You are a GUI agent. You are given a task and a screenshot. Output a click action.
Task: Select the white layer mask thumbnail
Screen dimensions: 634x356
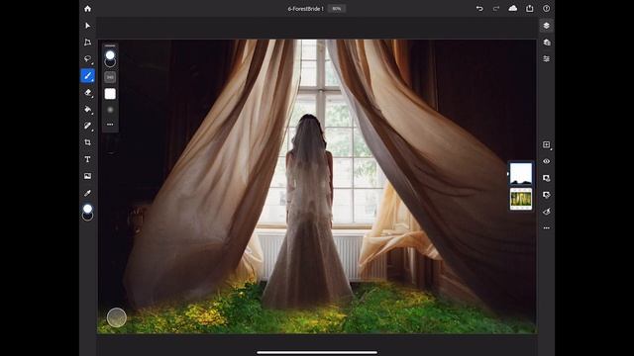tap(521, 174)
